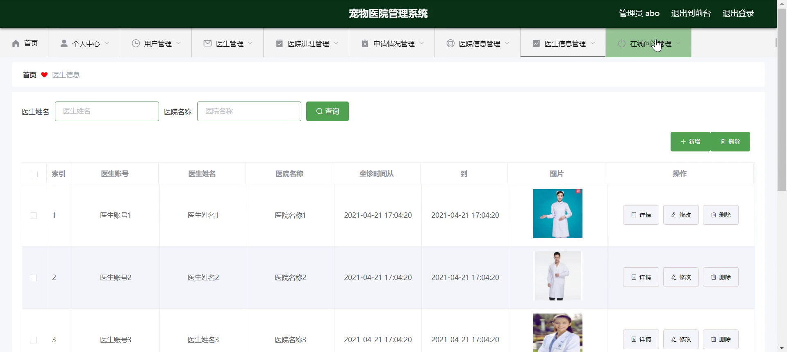
Task: Click trash icon in row 3 删除 button
Action: pyautogui.click(x=714, y=339)
